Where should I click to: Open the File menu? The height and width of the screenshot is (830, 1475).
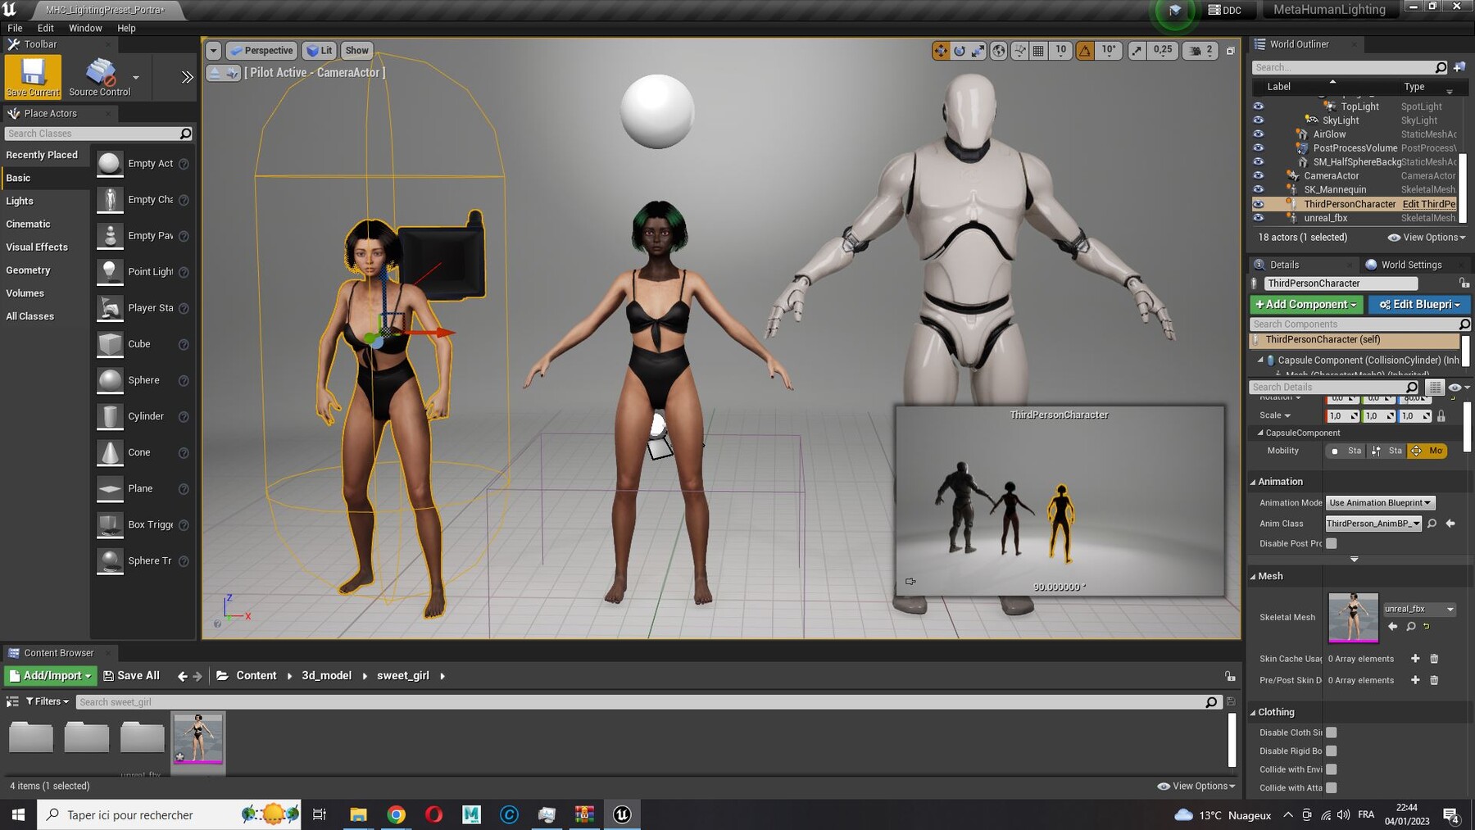(x=15, y=28)
